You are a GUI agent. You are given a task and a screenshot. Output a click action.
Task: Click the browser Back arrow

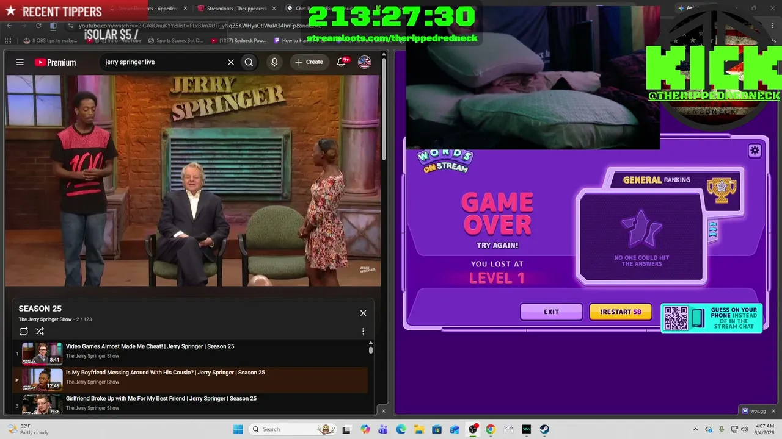(x=9, y=26)
